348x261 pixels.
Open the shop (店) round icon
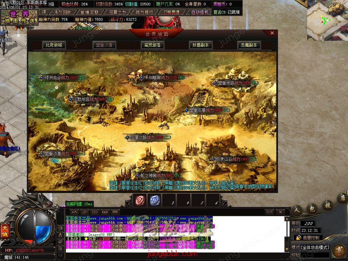pos(342,198)
